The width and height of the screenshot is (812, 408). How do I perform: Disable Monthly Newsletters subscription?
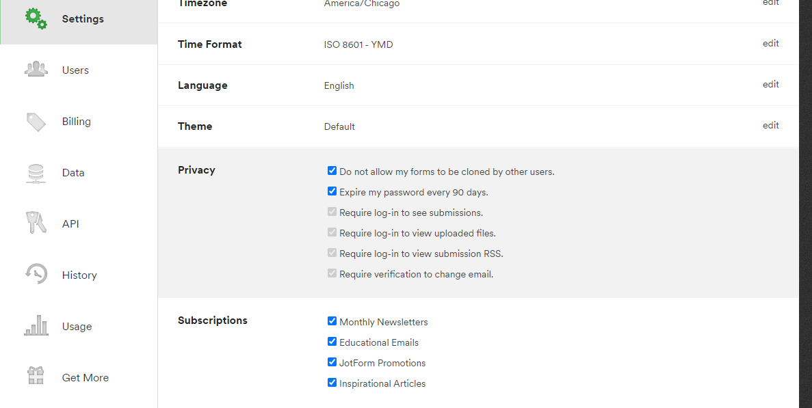coord(332,321)
